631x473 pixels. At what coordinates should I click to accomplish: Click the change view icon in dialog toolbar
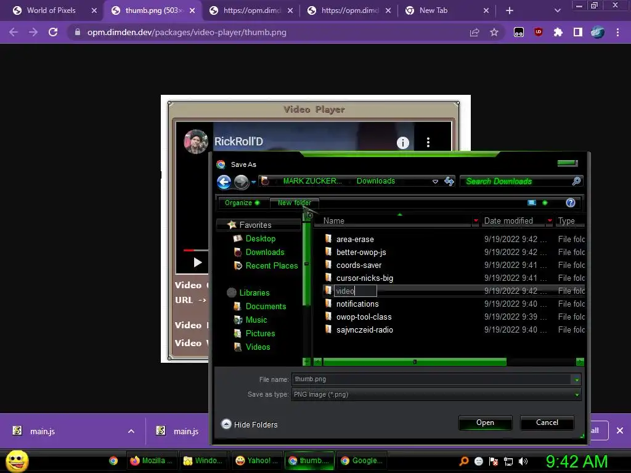(532, 203)
